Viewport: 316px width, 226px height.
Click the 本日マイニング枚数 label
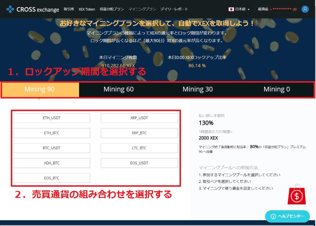point(118,57)
